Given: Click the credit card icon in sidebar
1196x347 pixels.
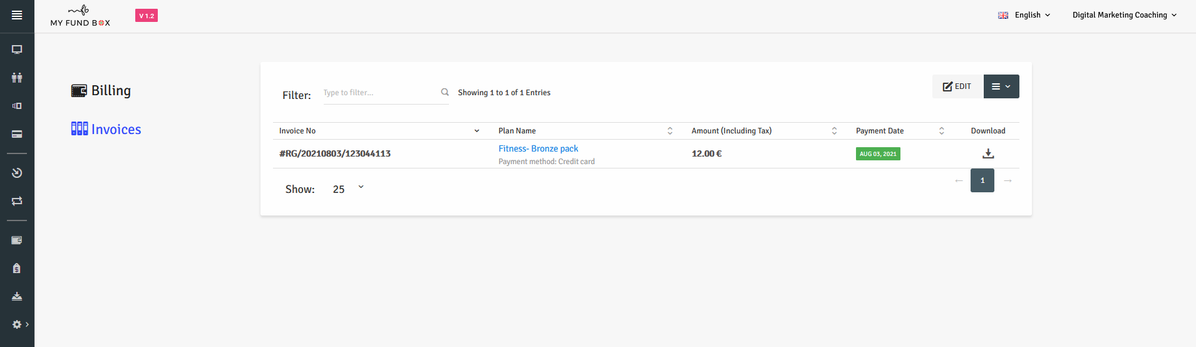Looking at the screenshot, I should pos(17,134).
